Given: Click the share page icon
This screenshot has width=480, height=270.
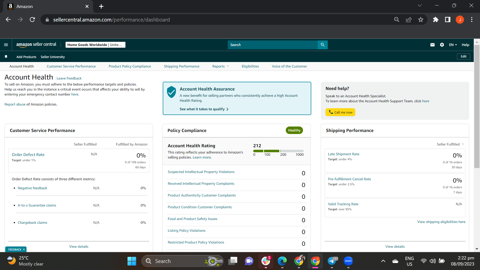Looking at the screenshot, I should (409, 19).
